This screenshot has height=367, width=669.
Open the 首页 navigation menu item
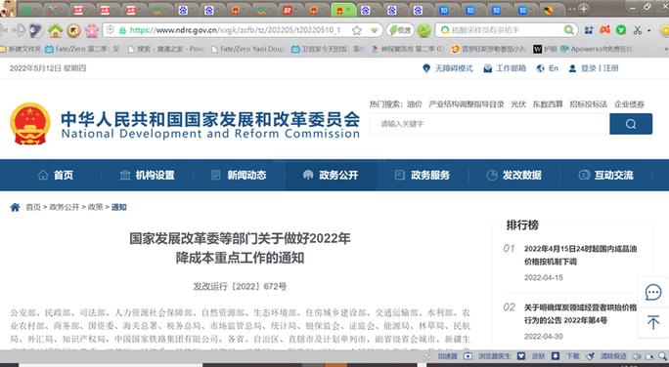click(56, 175)
